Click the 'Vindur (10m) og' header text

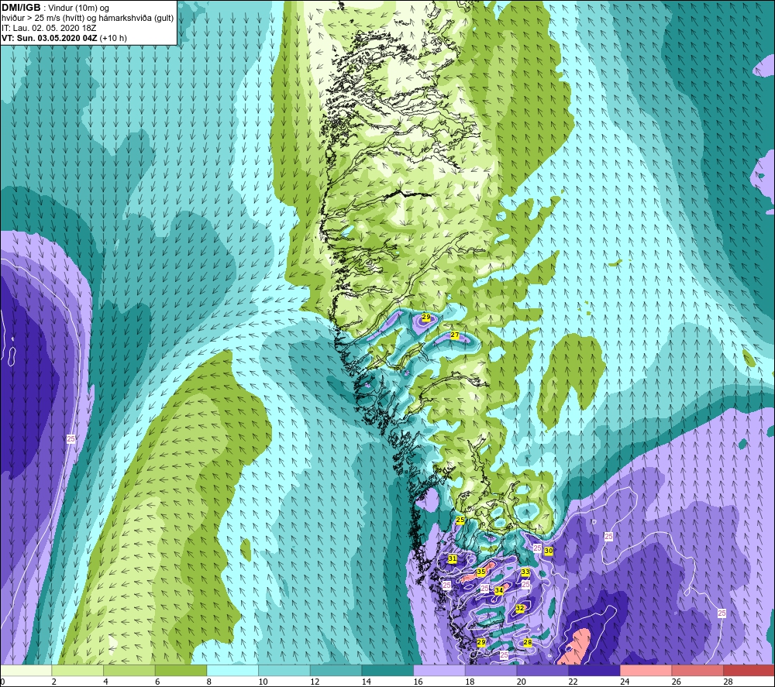79,9
